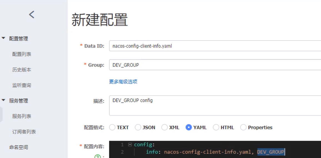Focus the Group input field
Image resolution: width=321 pixels, height=158 pixels.
coord(215,65)
